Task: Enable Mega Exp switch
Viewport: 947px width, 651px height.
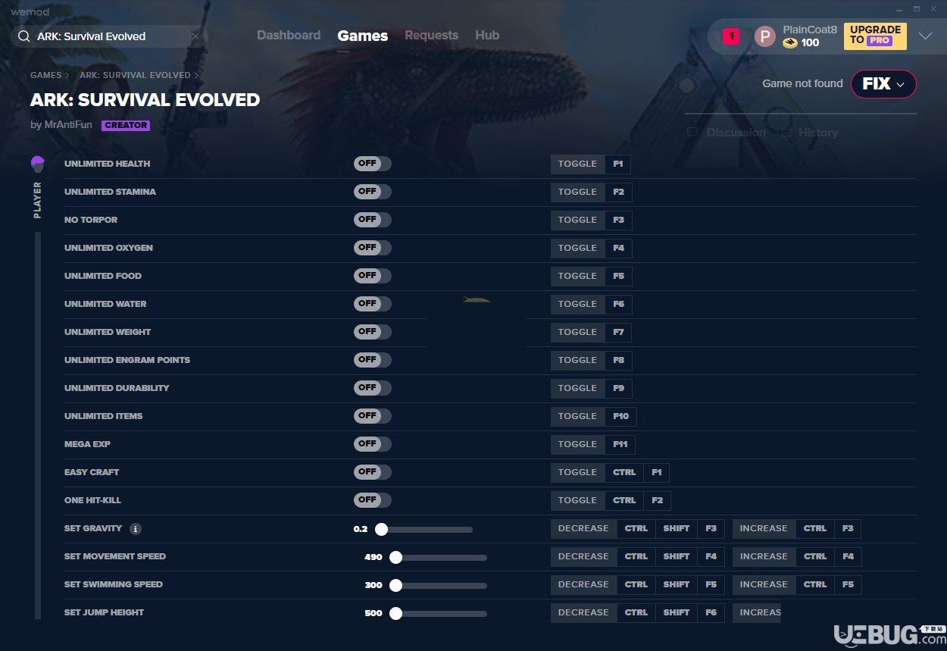Action: (x=372, y=444)
